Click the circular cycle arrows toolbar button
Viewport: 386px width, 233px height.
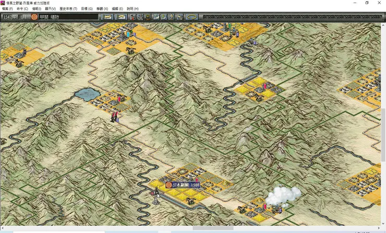coord(192,17)
